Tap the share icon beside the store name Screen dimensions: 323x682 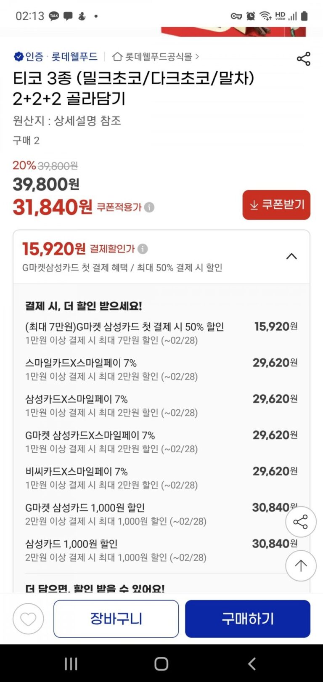coord(303,59)
